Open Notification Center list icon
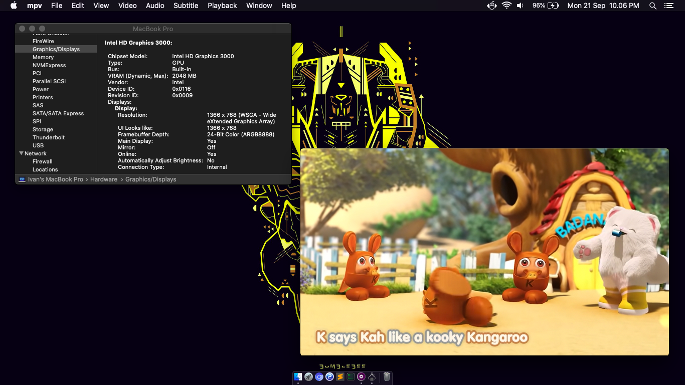 pos(668,6)
